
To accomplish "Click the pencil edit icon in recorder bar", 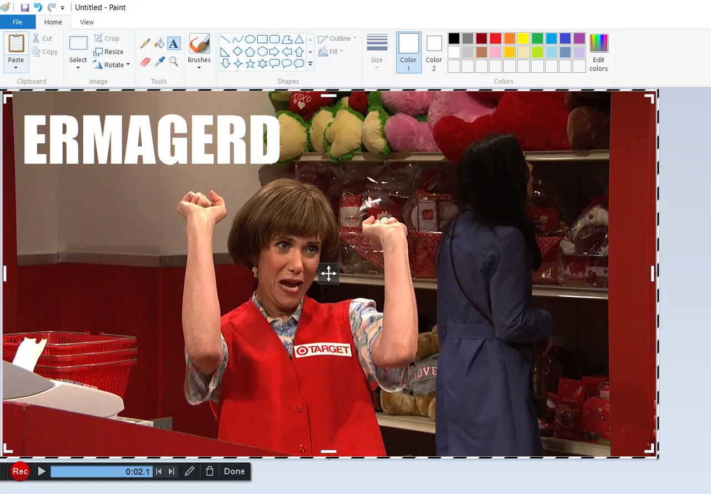I will point(189,471).
